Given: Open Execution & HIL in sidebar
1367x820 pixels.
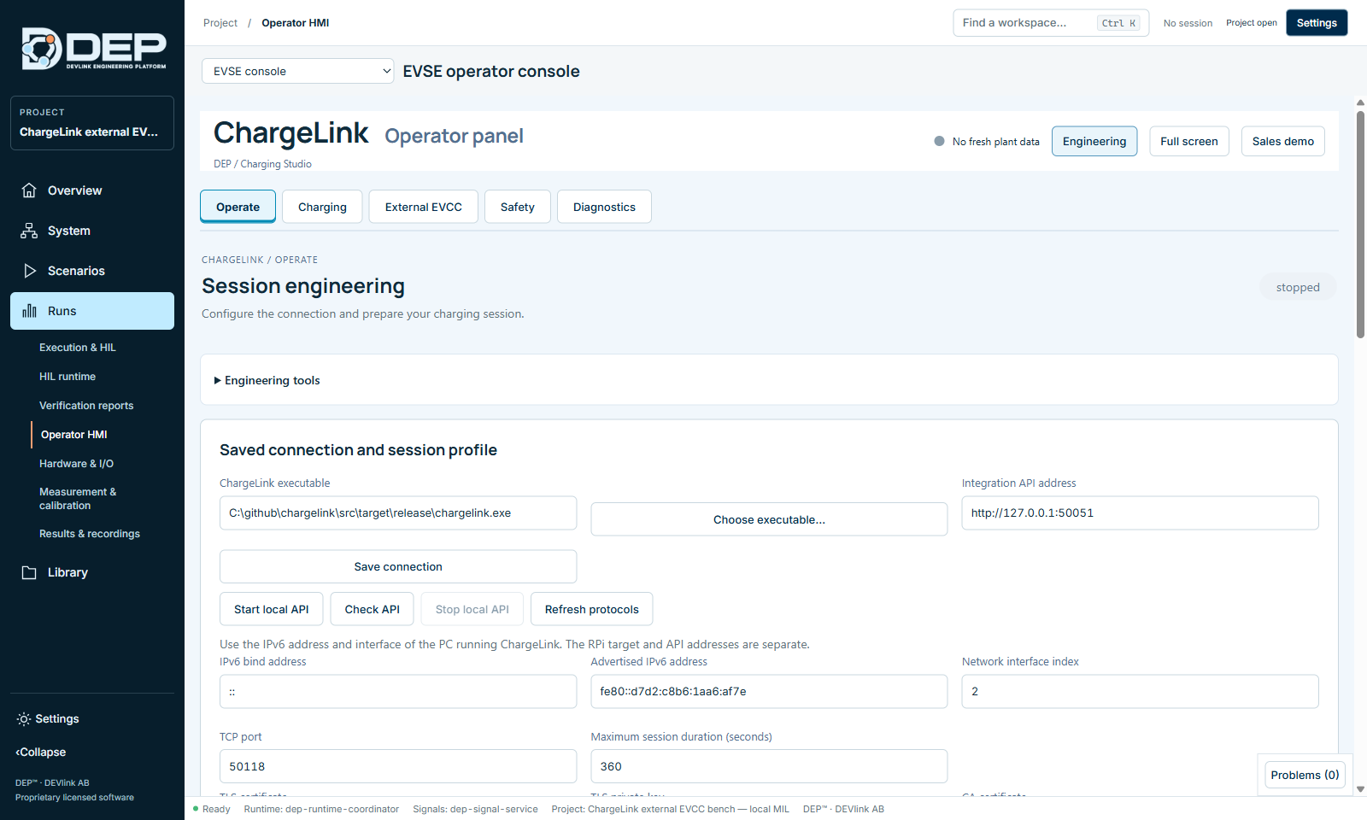Looking at the screenshot, I should [78, 348].
